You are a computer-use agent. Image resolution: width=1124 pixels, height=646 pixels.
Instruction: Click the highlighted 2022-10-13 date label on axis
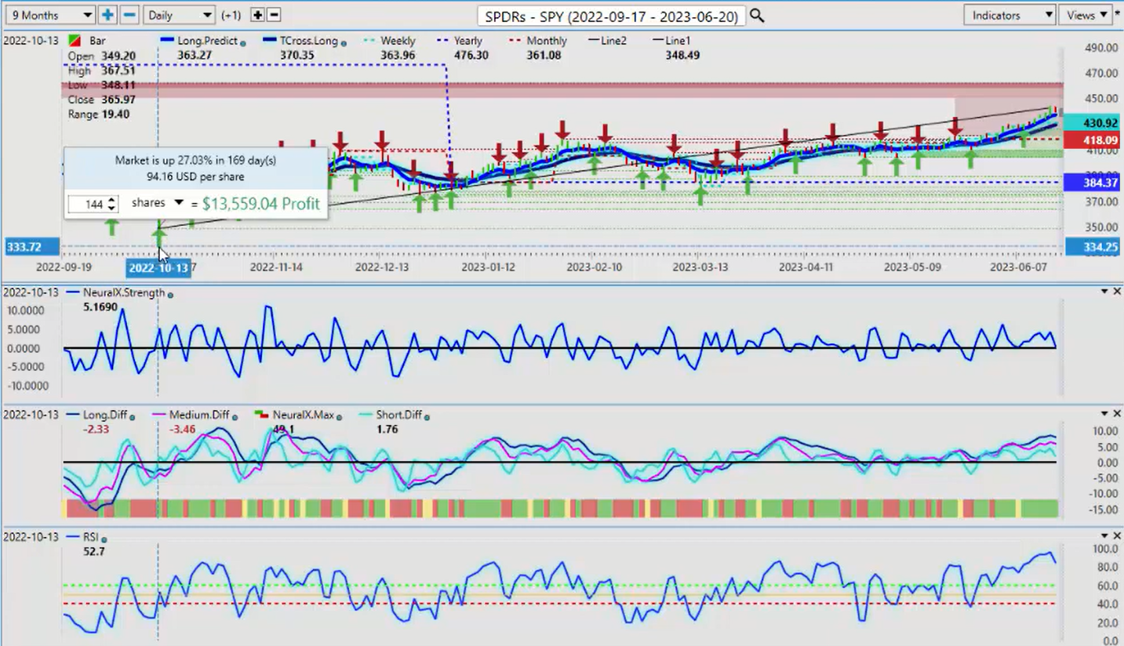tap(158, 267)
